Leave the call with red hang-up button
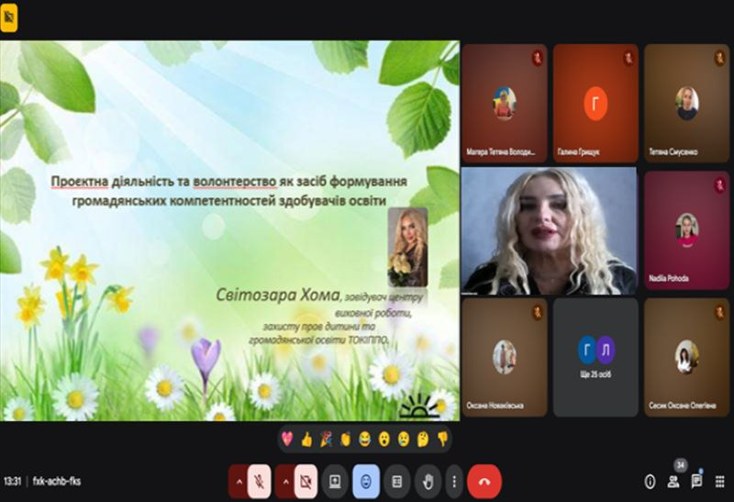 [484, 480]
